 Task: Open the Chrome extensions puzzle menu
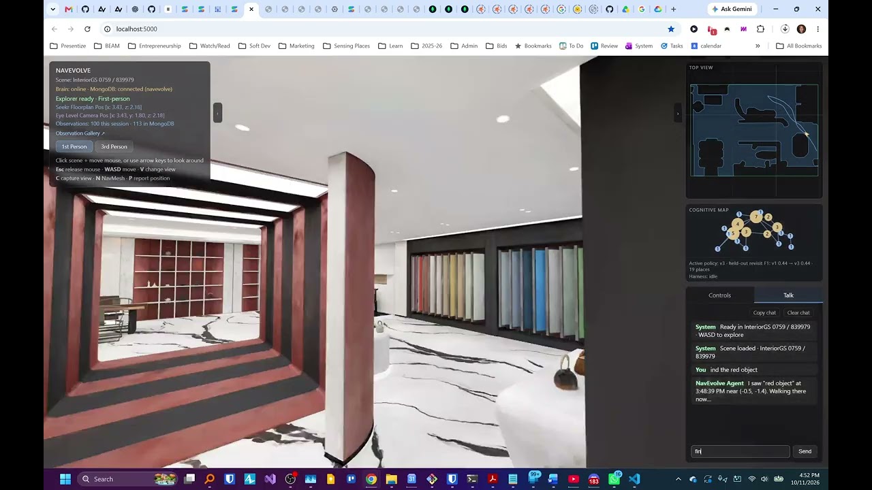click(x=760, y=29)
